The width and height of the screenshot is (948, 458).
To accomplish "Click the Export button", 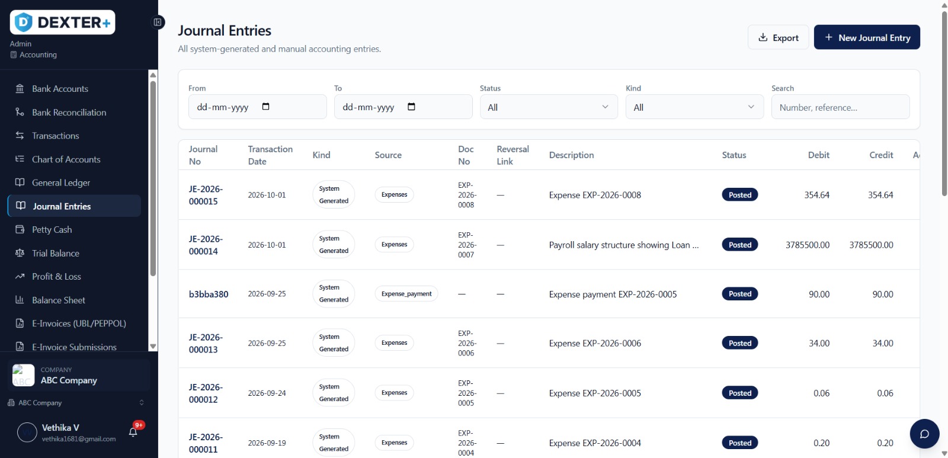I will tap(778, 37).
